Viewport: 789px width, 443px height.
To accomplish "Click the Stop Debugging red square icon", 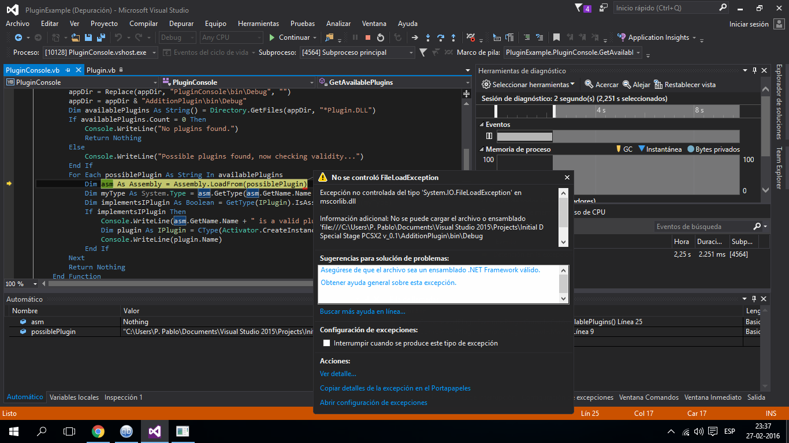I will tap(368, 37).
